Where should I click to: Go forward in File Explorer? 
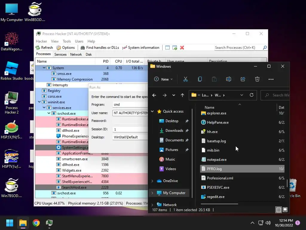pos(165,95)
